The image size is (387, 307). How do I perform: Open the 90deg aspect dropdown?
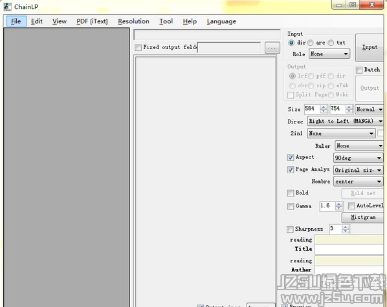358,158
